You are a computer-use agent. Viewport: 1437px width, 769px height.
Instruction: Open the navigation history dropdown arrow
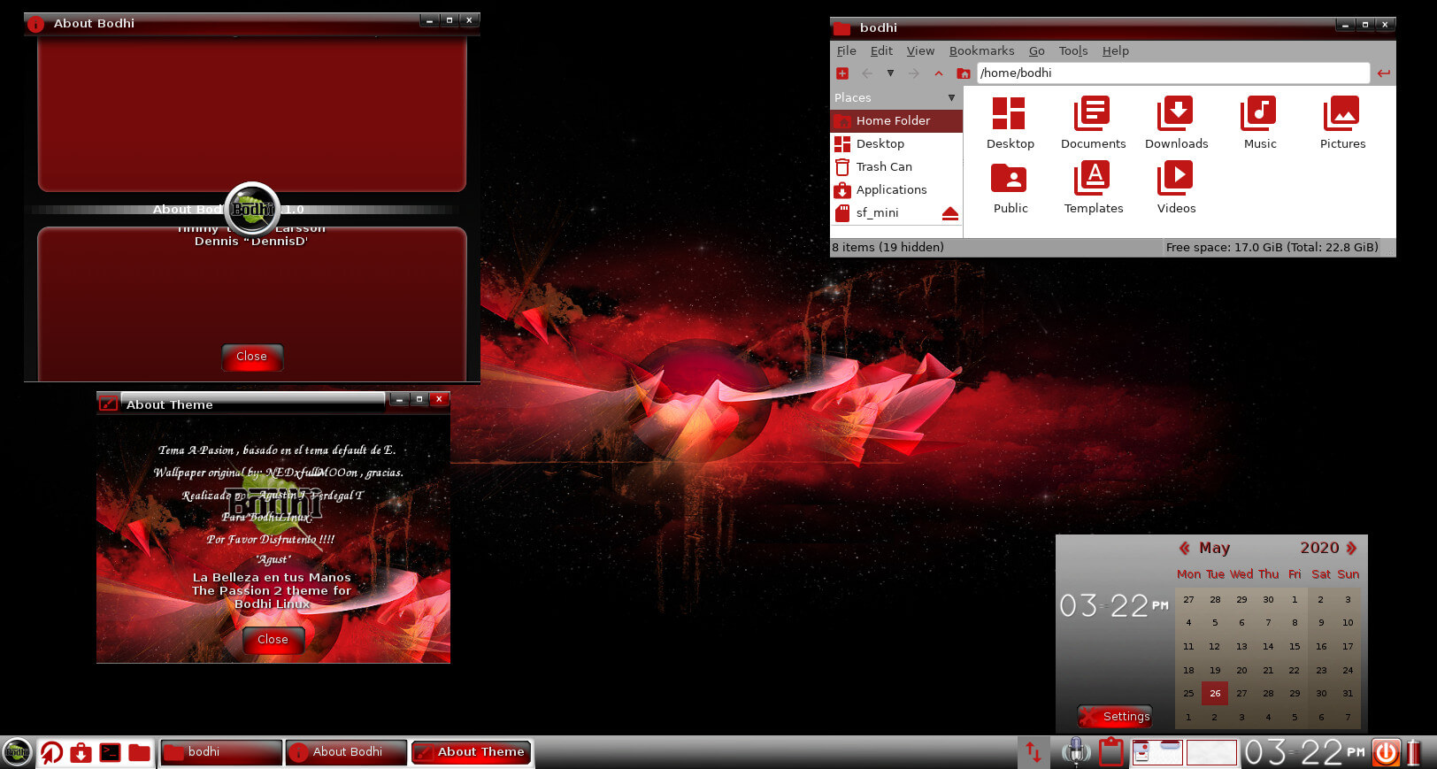(x=890, y=73)
